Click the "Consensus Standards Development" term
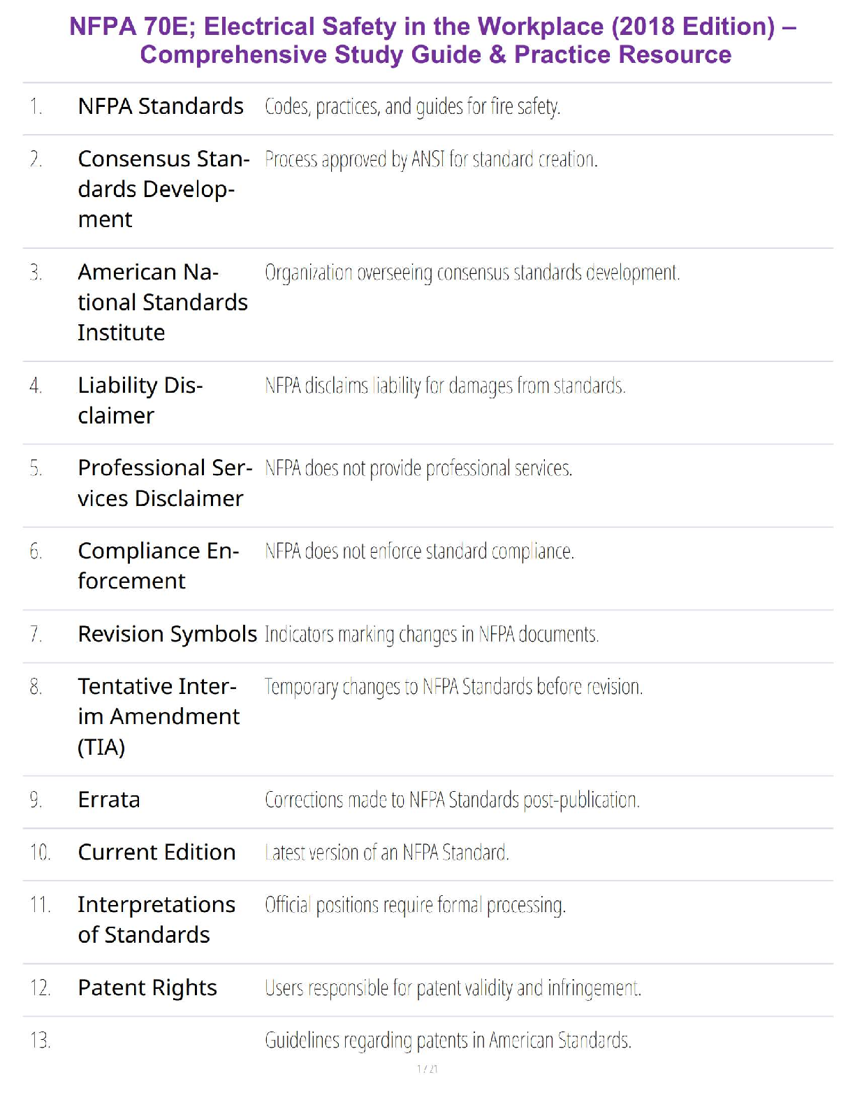This screenshot has width=855, height=1107. pos(163,189)
